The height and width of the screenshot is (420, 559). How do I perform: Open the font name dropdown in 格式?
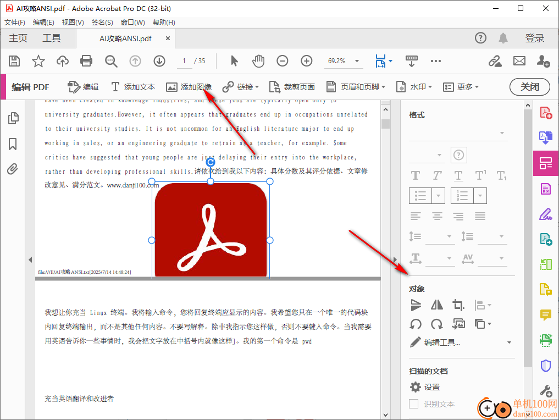tap(458, 133)
